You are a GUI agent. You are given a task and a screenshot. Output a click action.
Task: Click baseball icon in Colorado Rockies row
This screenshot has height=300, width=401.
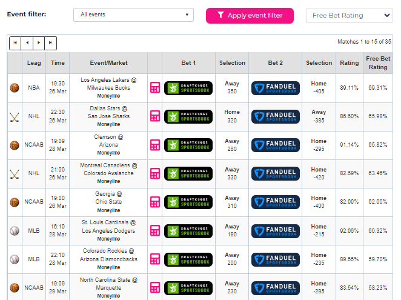pos(15,259)
